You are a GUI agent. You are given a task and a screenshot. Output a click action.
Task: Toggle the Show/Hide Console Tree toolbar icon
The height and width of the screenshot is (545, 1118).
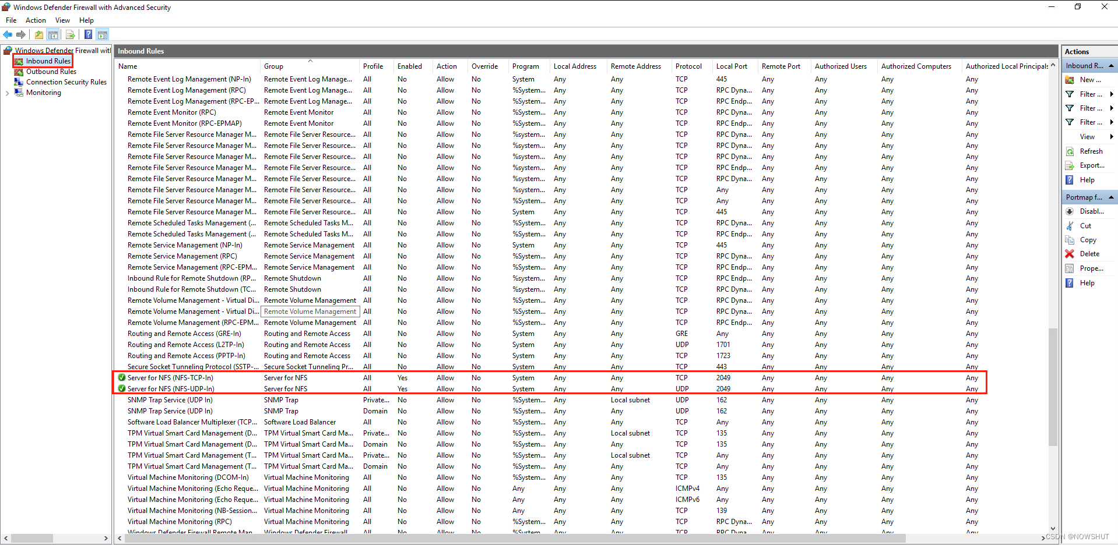click(x=53, y=35)
